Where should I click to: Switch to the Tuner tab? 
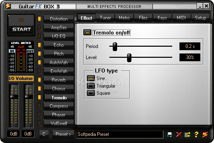point(105,18)
